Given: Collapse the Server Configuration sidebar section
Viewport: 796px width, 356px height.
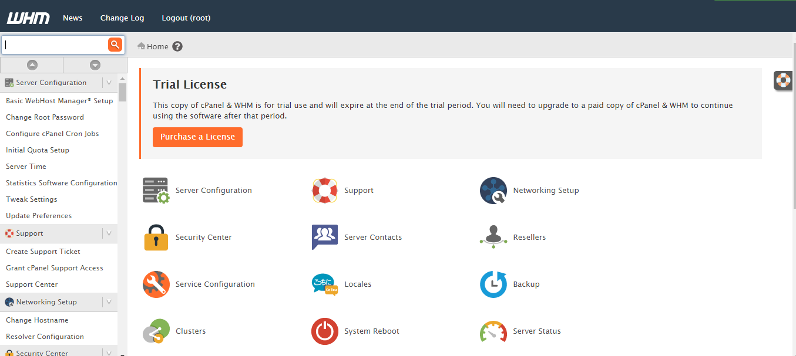Looking at the screenshot, I should pos(109,82).
